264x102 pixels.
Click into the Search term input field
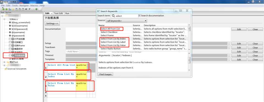[125, 16]
